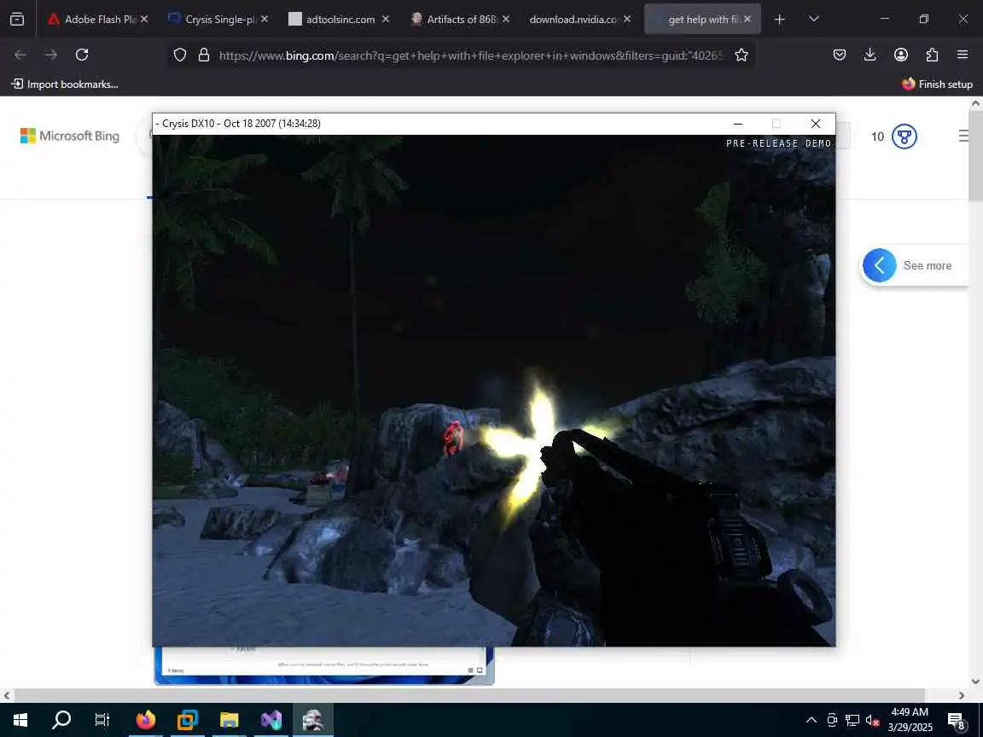The width and height of the screenshot is (983, 737).
Task: Open the clock showing 4:49 AM
Action: click(x=910, y=719)
